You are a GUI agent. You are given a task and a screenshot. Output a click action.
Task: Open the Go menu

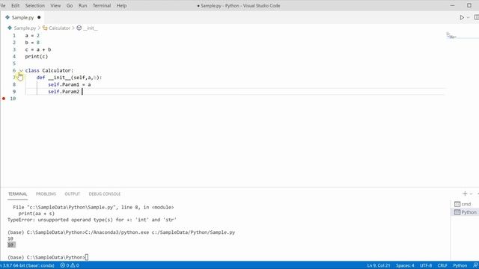pyautogui.click(x=70, y=5)
